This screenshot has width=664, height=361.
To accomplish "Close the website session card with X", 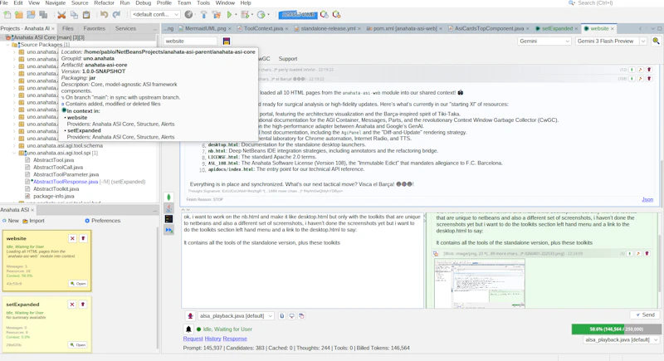I will [x=72, y=238].
